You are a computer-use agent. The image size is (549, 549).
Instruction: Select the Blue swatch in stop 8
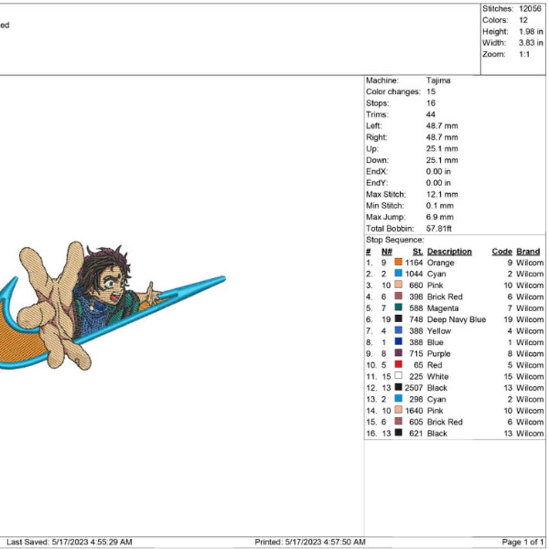point(399,342)
